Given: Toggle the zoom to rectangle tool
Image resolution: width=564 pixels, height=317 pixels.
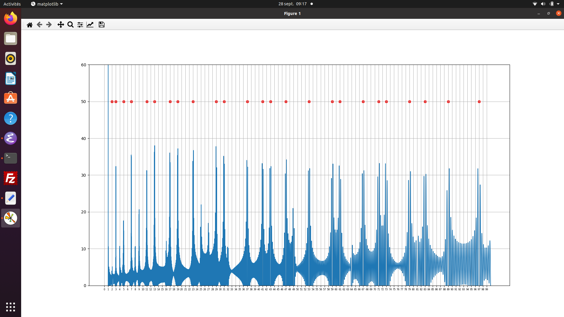Looking at the screenshot, I should point(70,25).
